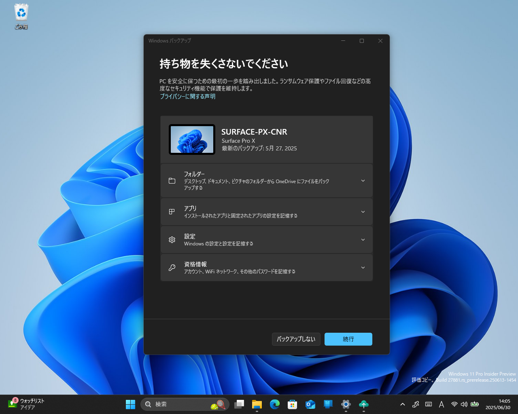Open the プライバシーに関する声明 link
This screenshot has height=414, width=518.
(x=187, y=96)
